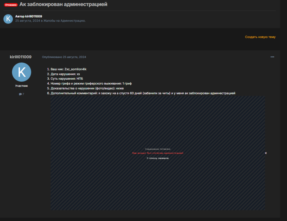
Task: Click red account disabled message in screenshot
Action: tap(158, 153)
